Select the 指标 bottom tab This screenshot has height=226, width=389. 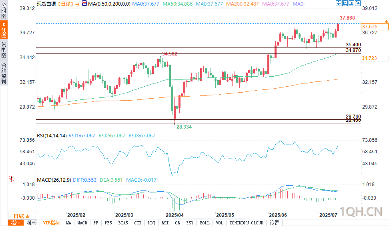(16, 223)
